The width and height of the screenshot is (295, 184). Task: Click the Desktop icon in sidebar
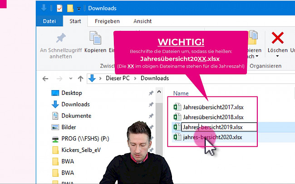tap(55, 93)
